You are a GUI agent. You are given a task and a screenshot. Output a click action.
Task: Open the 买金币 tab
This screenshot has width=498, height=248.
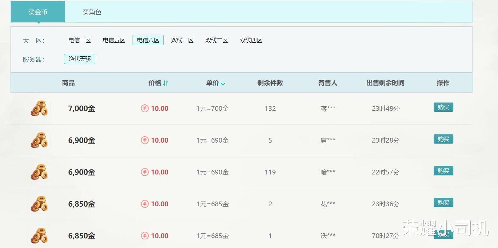point(38,12)
